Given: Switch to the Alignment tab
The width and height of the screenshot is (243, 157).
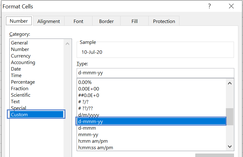Looking at the screenshot, I should point(49,21).
